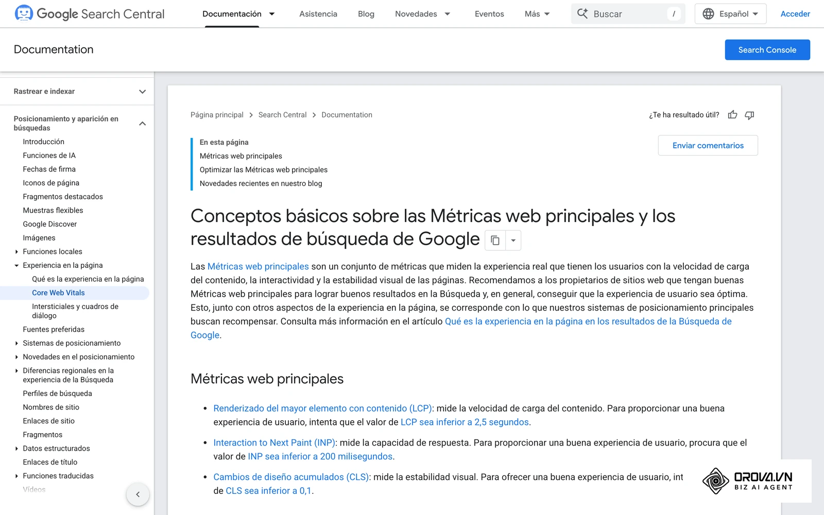Click the Search Console button
The height and width of the screenshot is (515, 824).
[x=767, y=50]
